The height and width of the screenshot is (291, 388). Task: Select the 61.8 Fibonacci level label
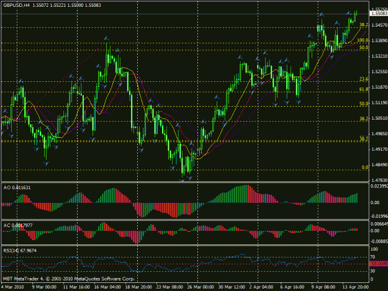click(364, 89)
